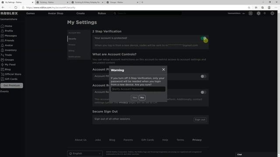Open a new browser tab
This screenshot has height=157, width=280.
[x=142, y=2]
